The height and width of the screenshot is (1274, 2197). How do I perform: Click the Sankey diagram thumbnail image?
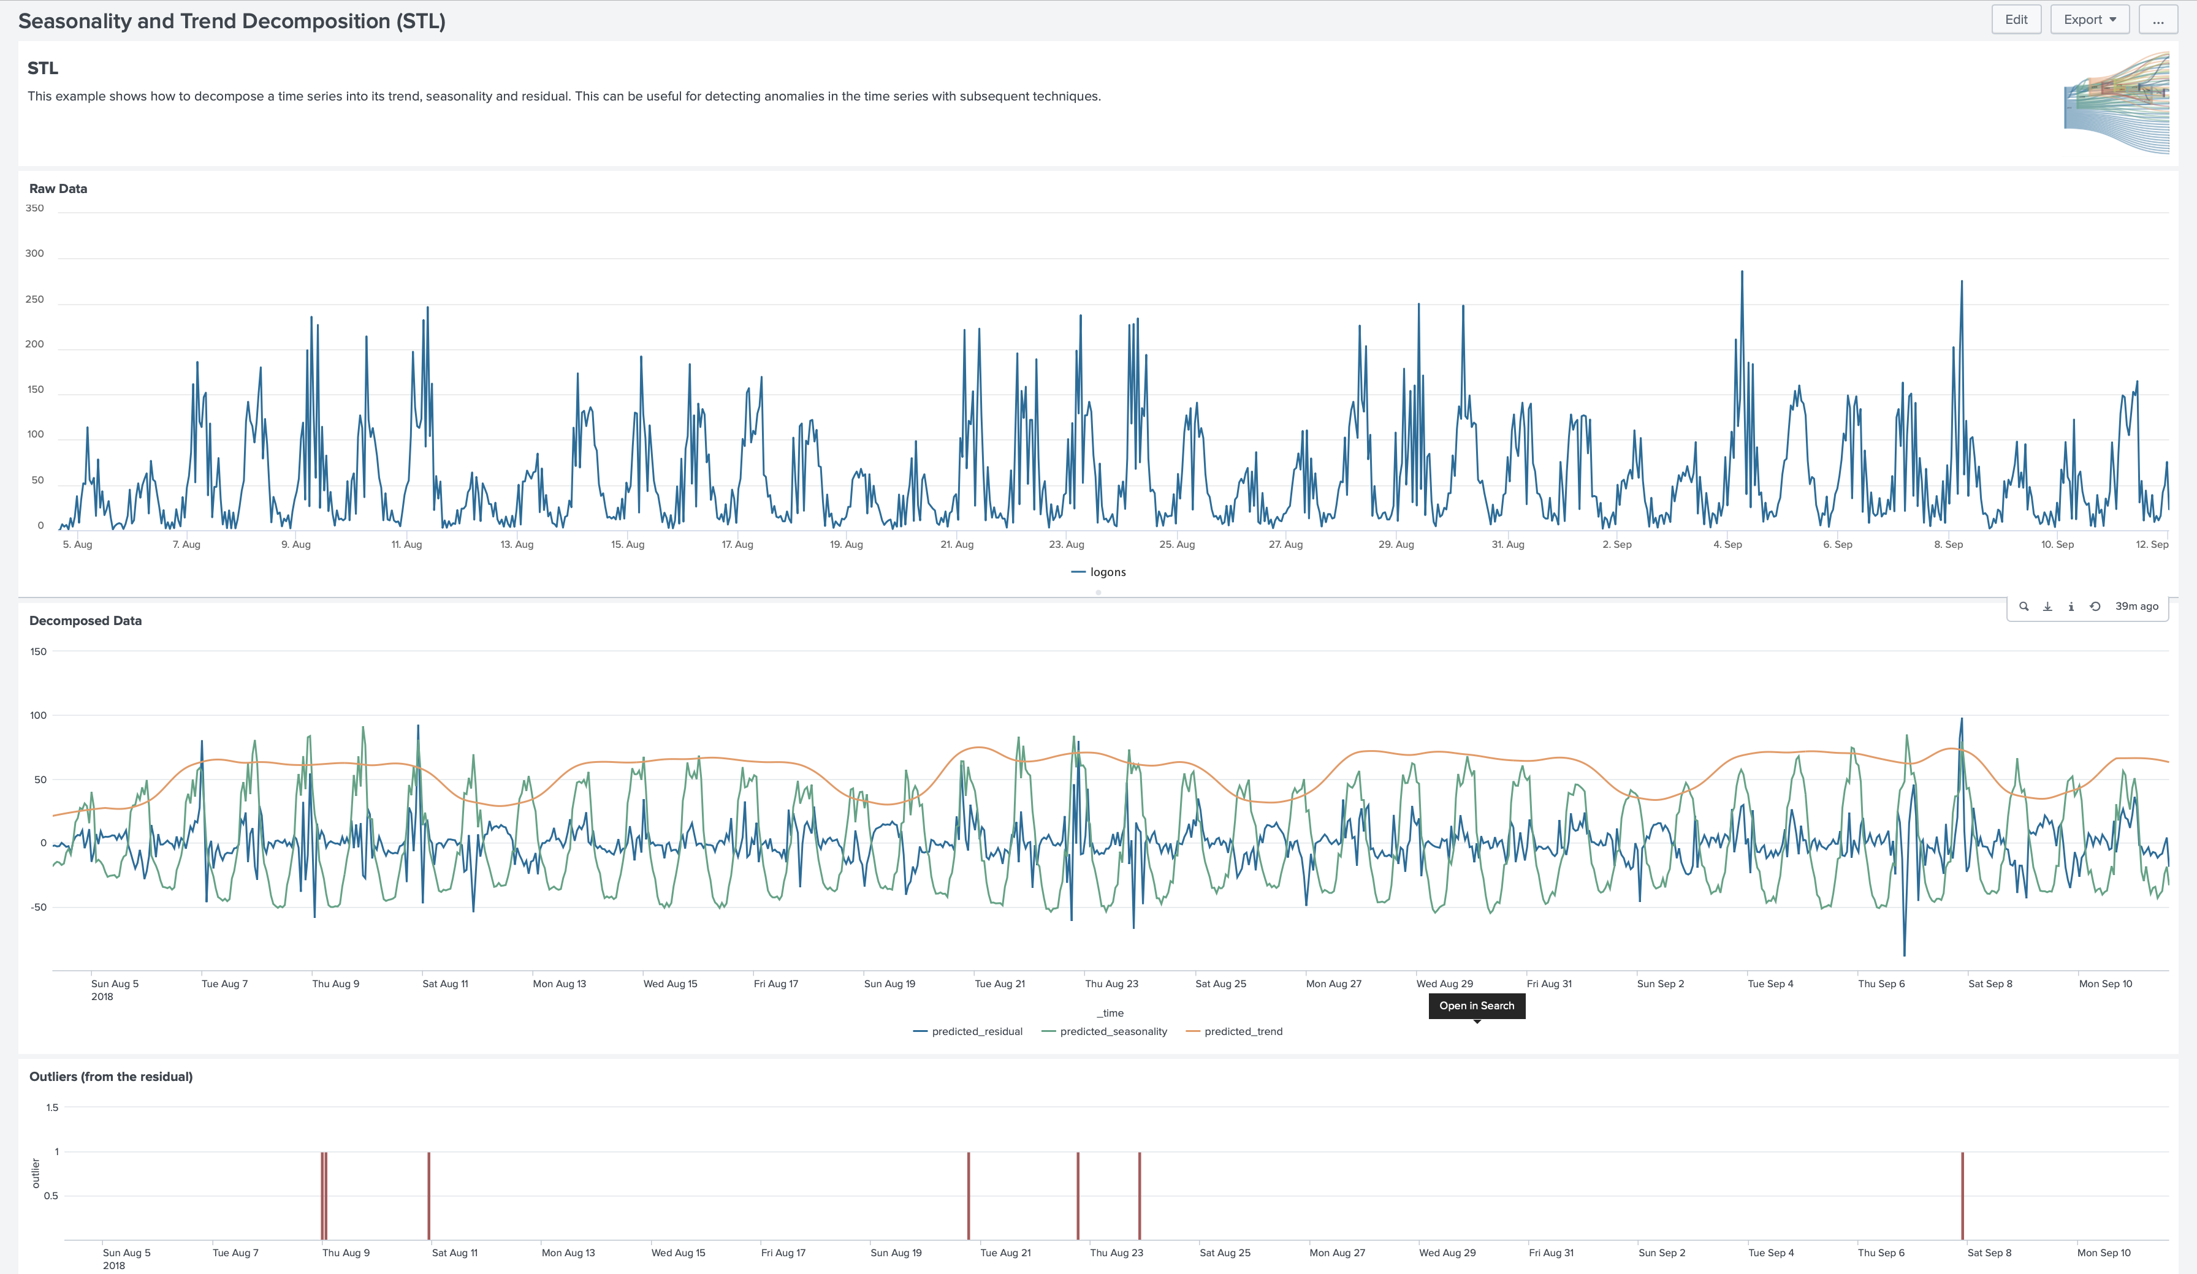pyautogui.click(x=2116, y=103)
